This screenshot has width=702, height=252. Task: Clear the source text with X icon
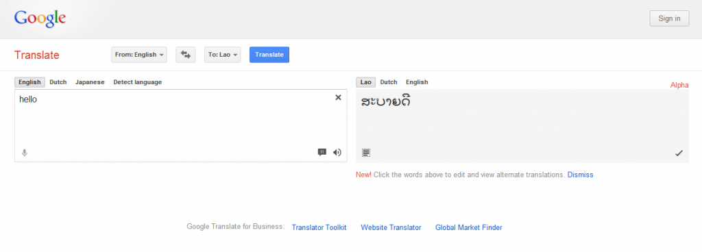339,97
